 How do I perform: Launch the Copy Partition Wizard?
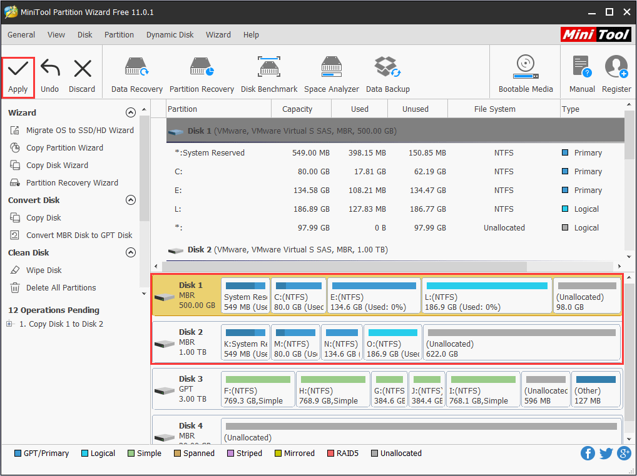56,147
